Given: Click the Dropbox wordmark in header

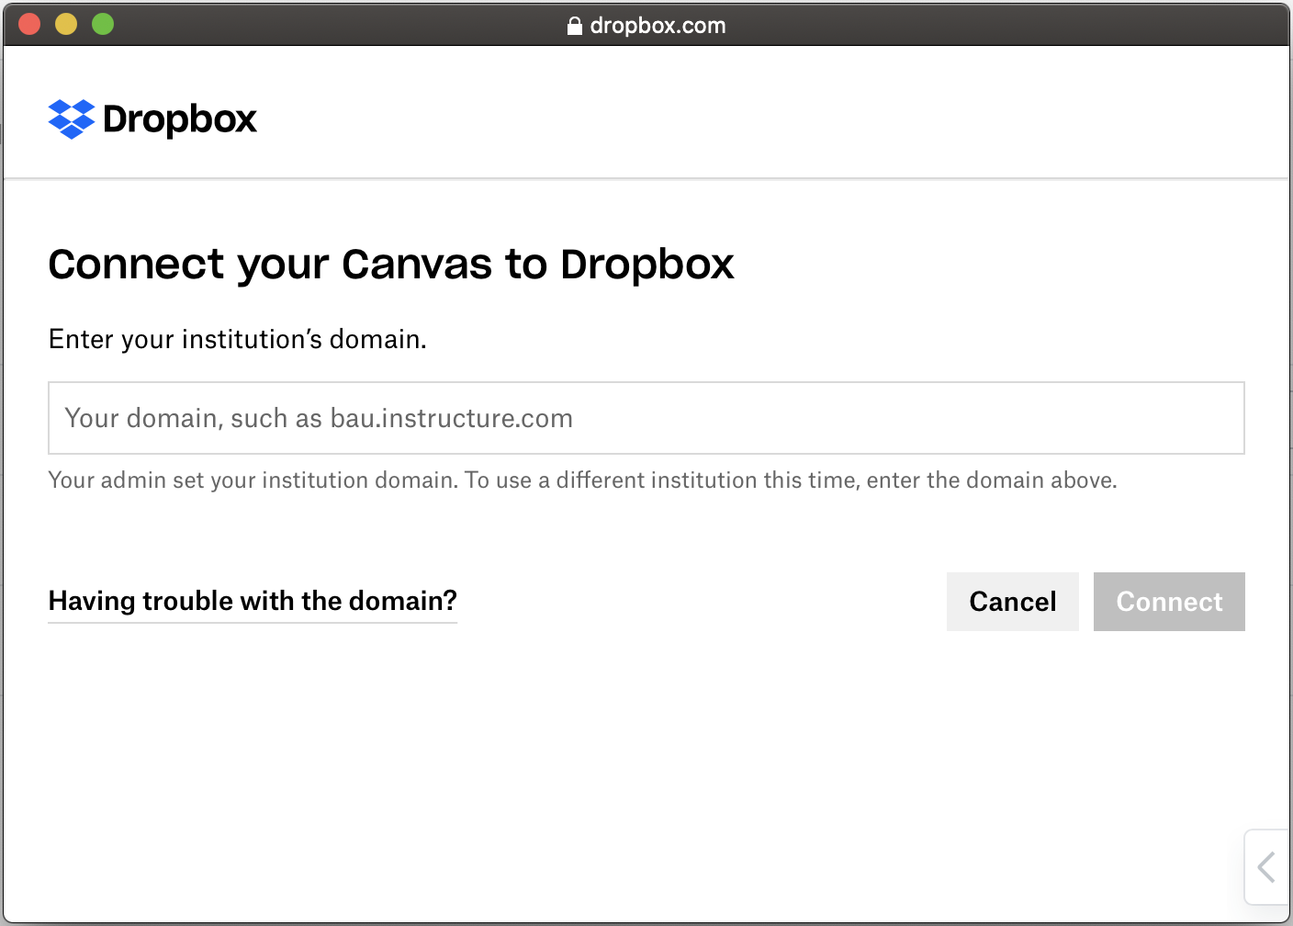Looking at the screenshot, I should [x=180, y=119].
